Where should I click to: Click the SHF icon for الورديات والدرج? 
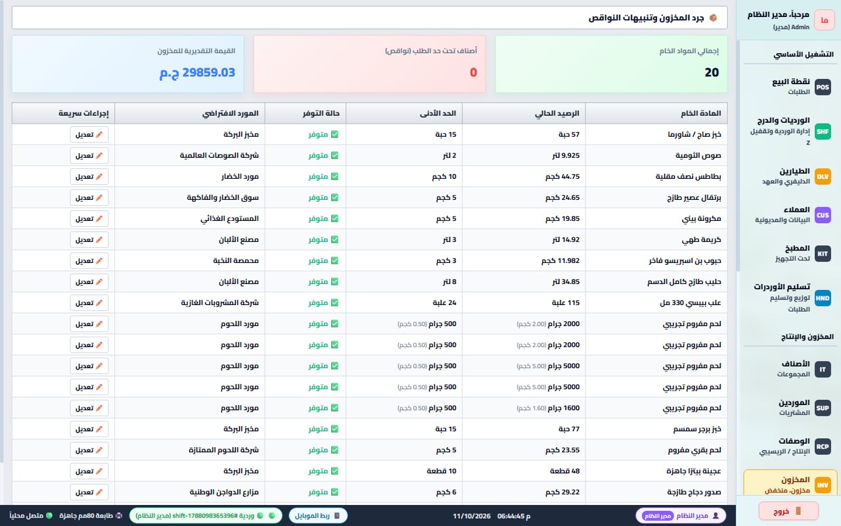823,131
